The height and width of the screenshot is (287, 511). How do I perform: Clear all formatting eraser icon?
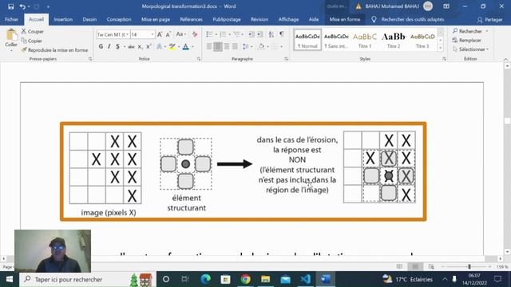(195, 34)
